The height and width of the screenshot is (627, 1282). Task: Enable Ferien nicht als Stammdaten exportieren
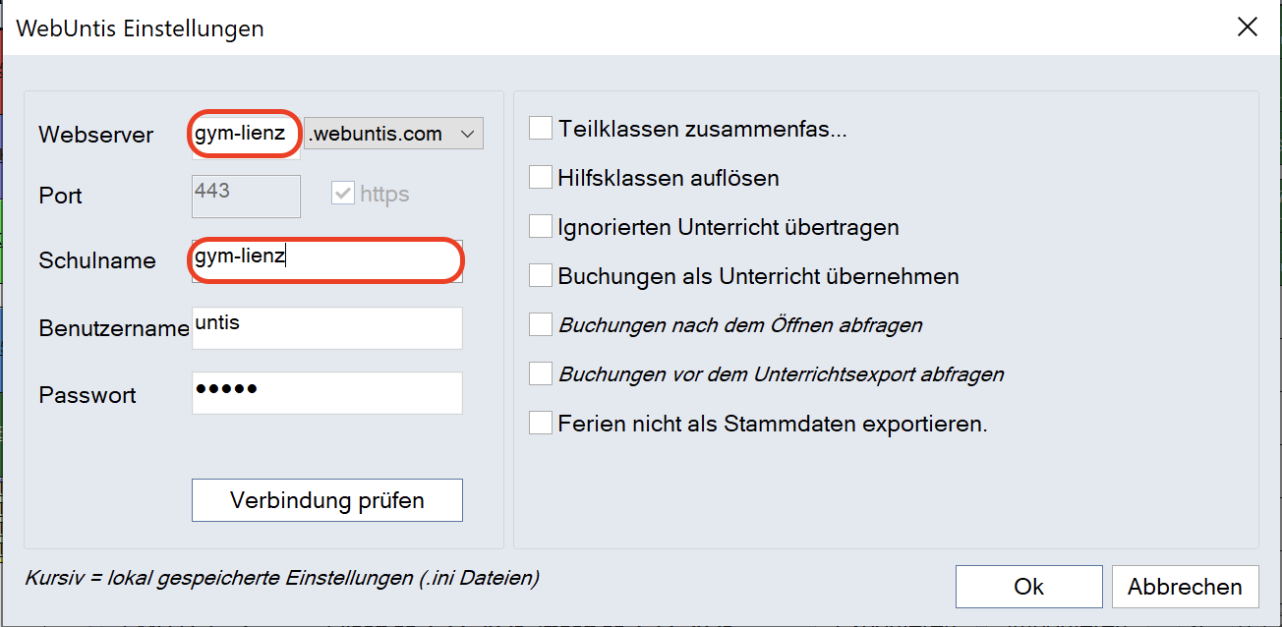tap(541, 424)
